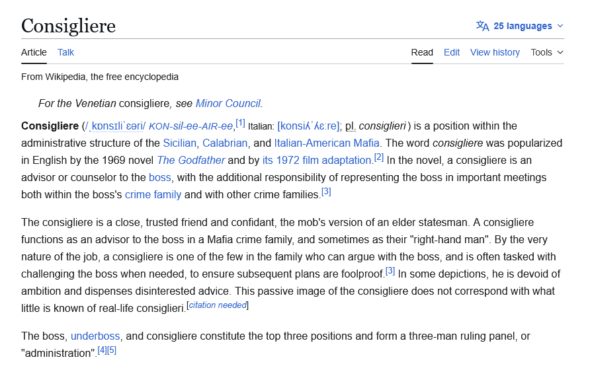
Task: Click the "right-hand man" phrase
Action: click(450, 240)
